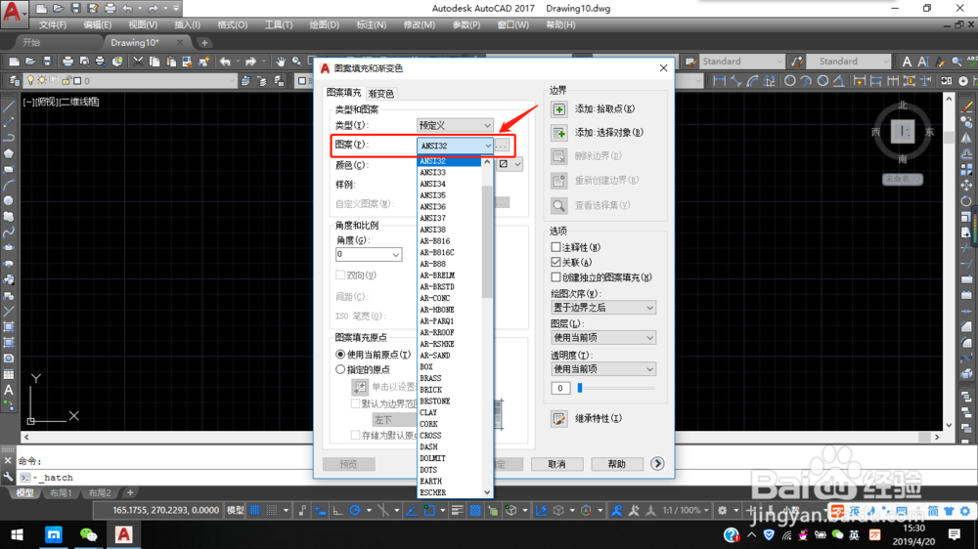The width and height of the screenshot is (978, 549).
Task: Open the pattern browse ellipsis button
Action: pyautogui.click(x=502, y=146)
